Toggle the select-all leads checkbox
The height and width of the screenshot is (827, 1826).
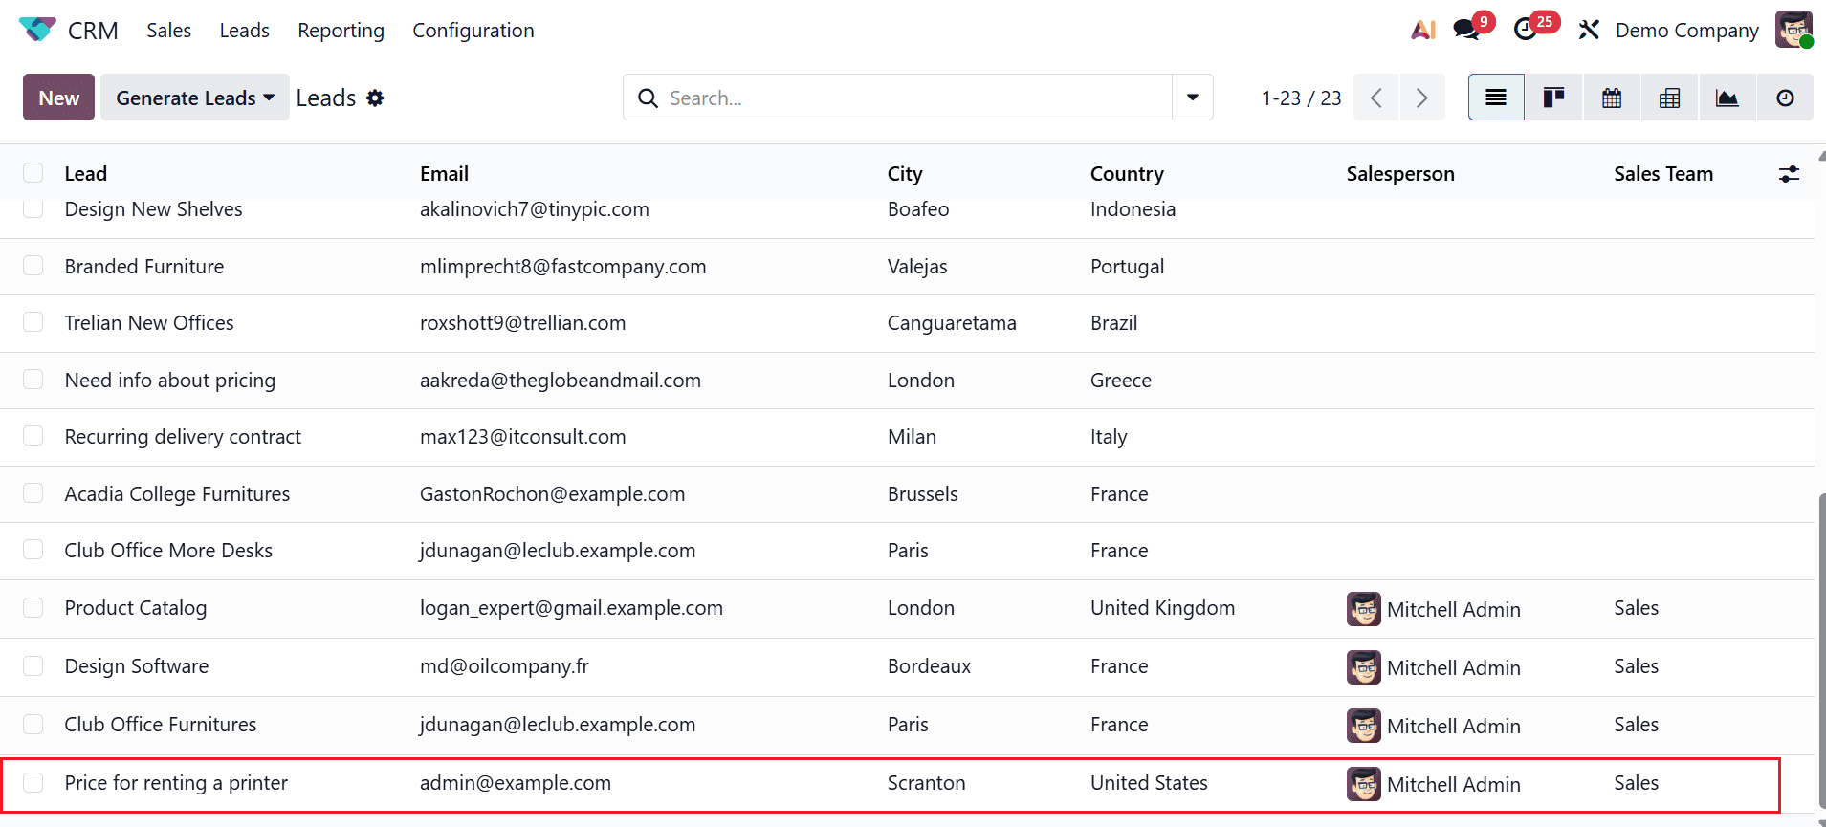[x=33, y=172]
